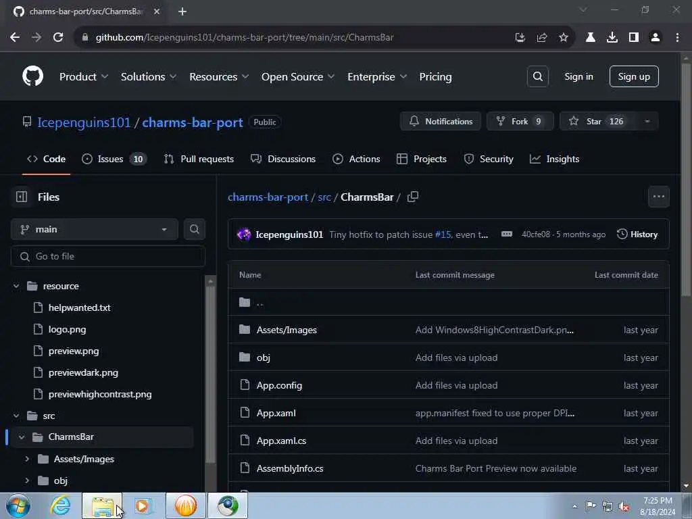Fork the repository with Fork button
This screenshot has width=692, height=519.
[520, 122]
